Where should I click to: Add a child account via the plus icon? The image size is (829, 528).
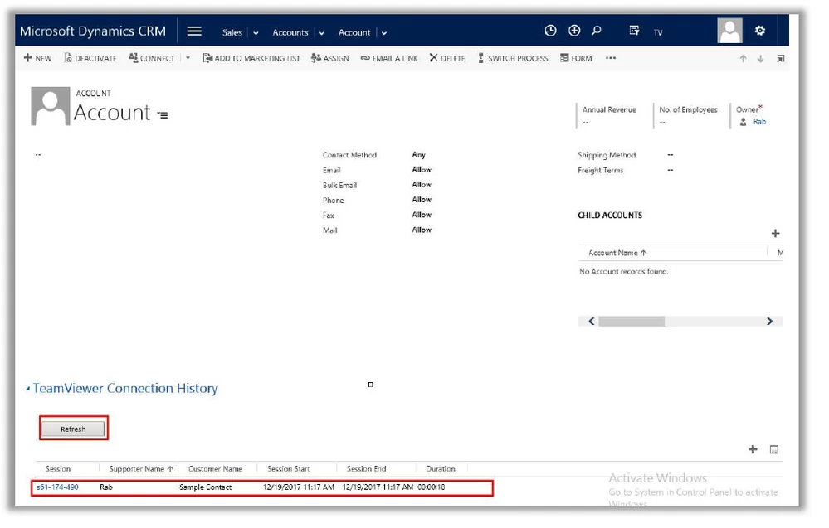[776, 233]
